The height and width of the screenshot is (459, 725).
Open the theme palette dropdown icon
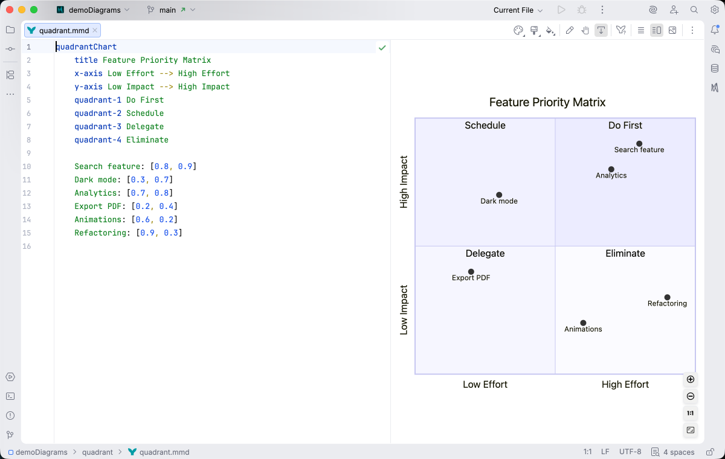[518, 30]
